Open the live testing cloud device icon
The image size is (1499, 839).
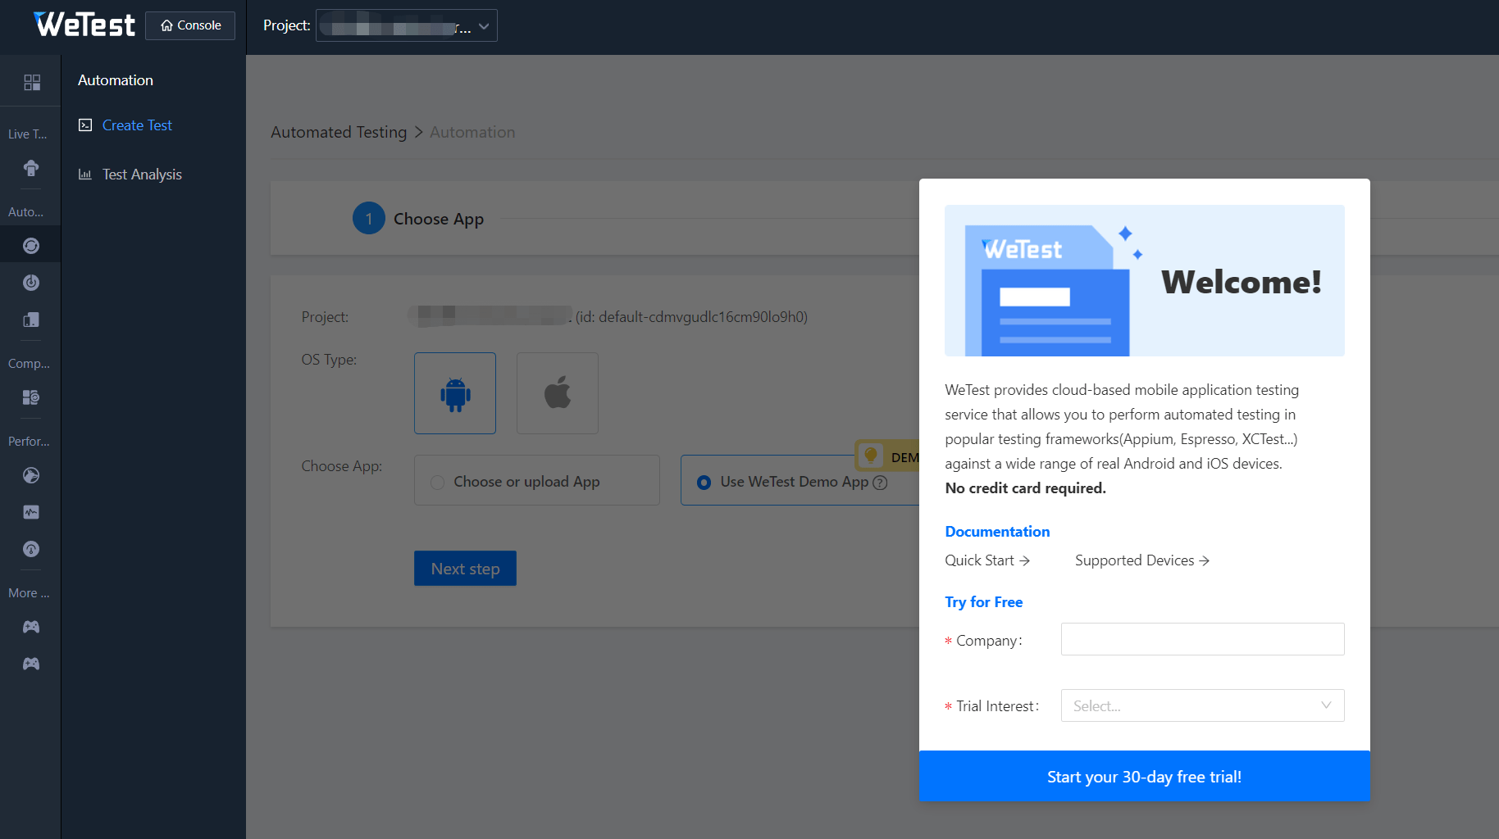31,168
